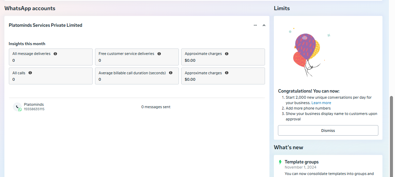Dismiss the Congratulations limits card
This screenshot has height=177, width=395.
point(328,131)
